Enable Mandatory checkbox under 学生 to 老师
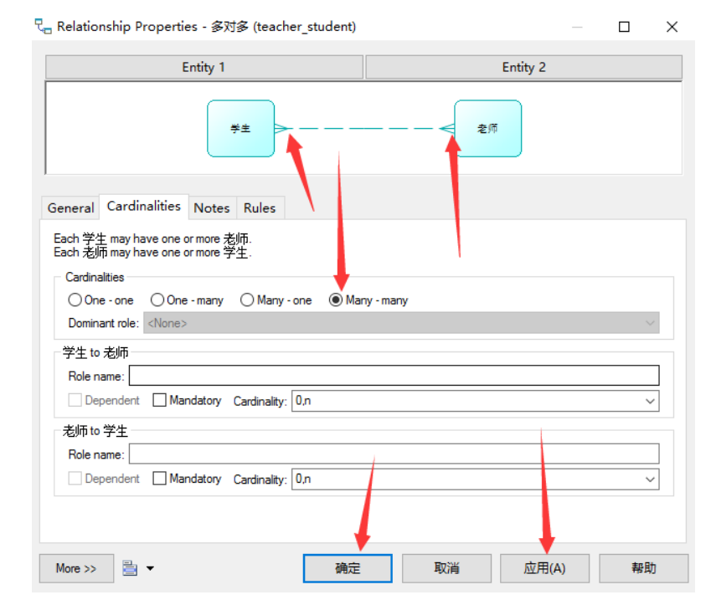 [x=160, y=401]
